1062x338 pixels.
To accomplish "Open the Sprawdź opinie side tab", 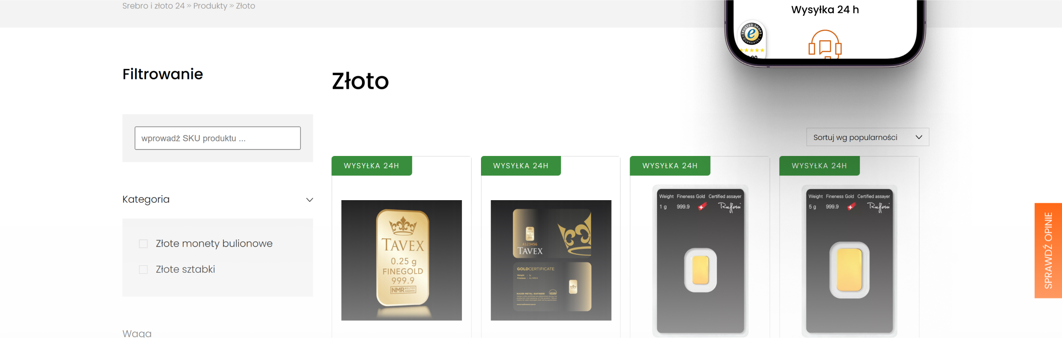I will tap(1048, 251).
